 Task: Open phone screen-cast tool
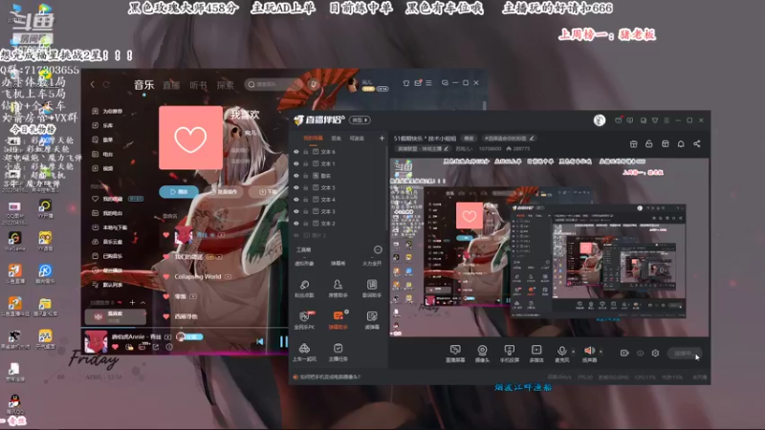tap(509, 354)
